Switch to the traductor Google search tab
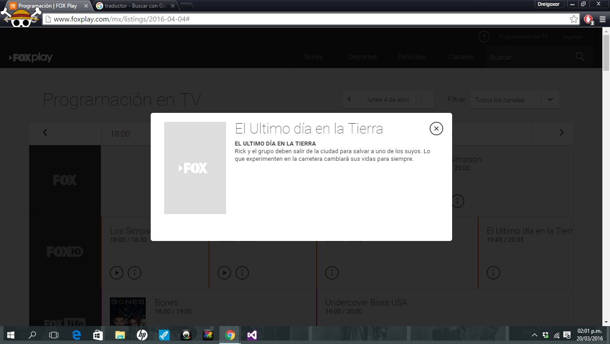610x344 pixels. click(135, 6)
